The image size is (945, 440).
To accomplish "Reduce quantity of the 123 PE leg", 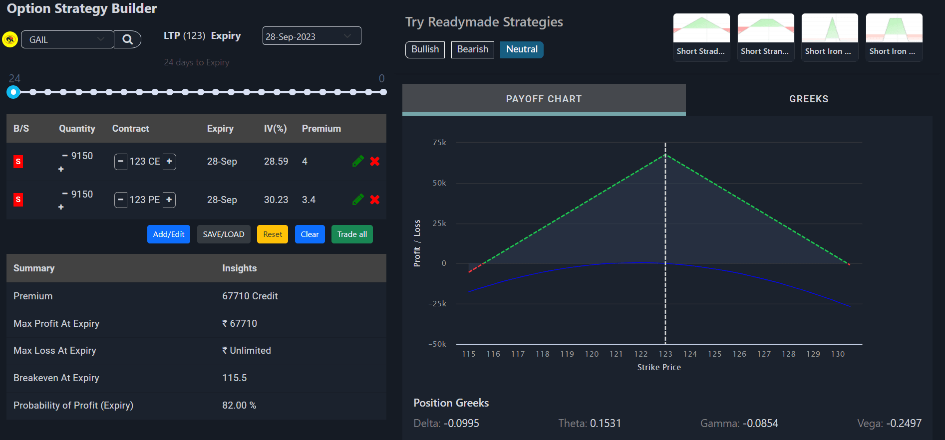I will [65, 194].
